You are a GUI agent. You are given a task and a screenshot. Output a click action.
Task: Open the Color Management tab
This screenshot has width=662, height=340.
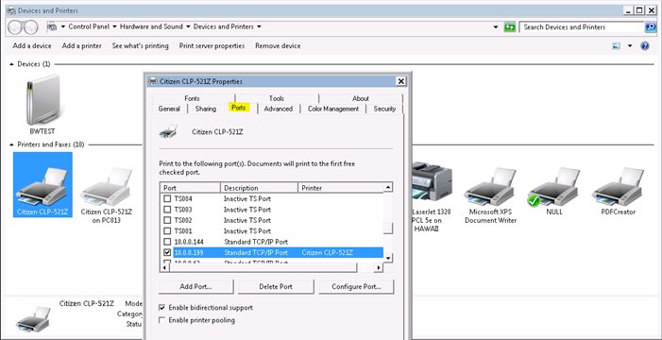pyautogui.click(x=333, y=109)
